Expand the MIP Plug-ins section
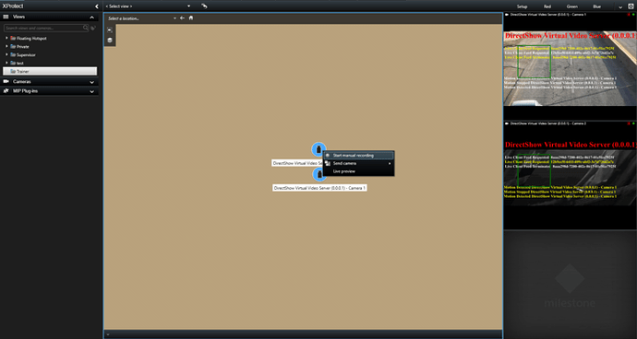637x339 pixels. click(91, 91)
